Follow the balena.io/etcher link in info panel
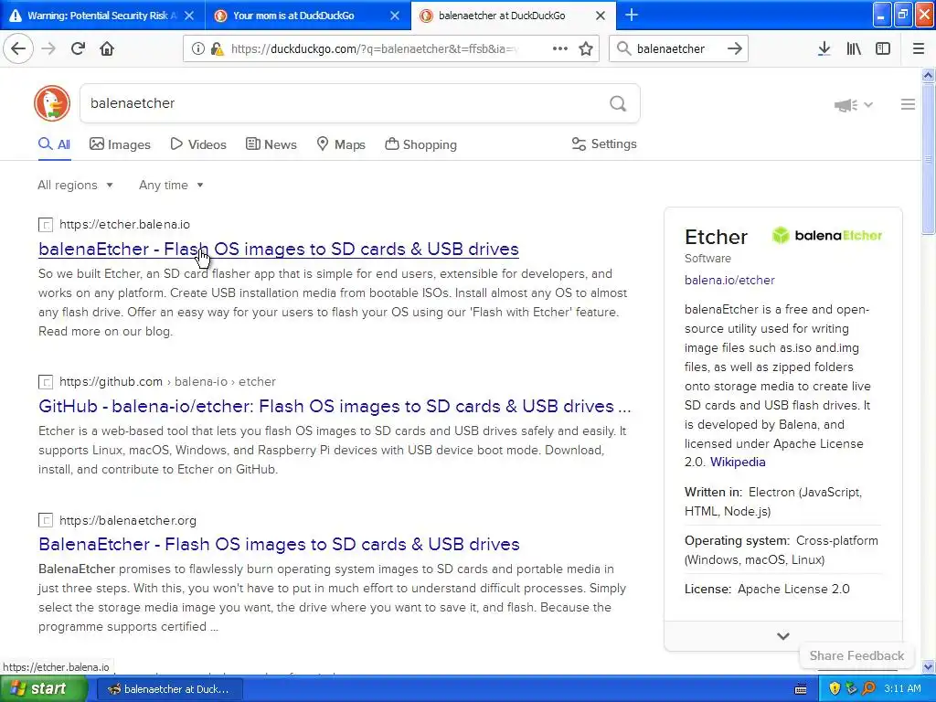Screen dimensions: 936x702 click(x=729, y=280)
